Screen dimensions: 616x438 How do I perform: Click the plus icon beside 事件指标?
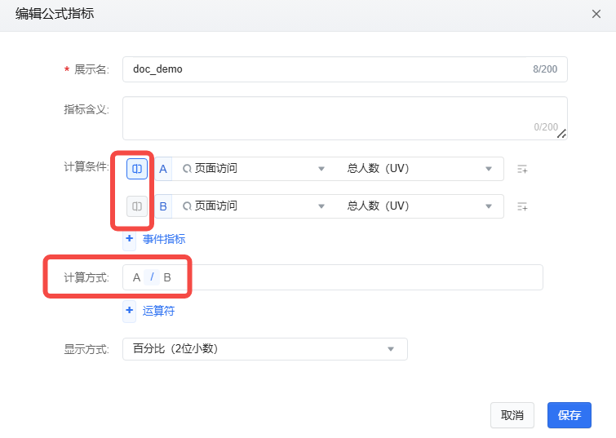[x=129, y=239]
